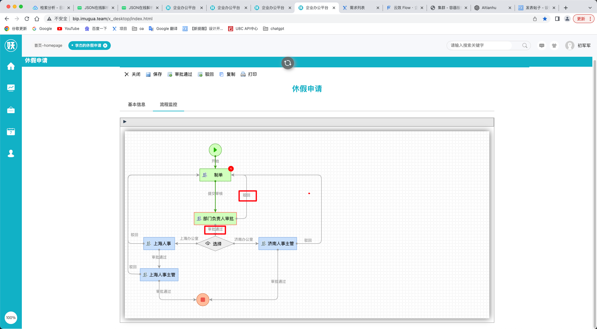This screenshot has height=329, width=597.
Task: Switch to the Altianhu browser tab
Action: [493, 8]
